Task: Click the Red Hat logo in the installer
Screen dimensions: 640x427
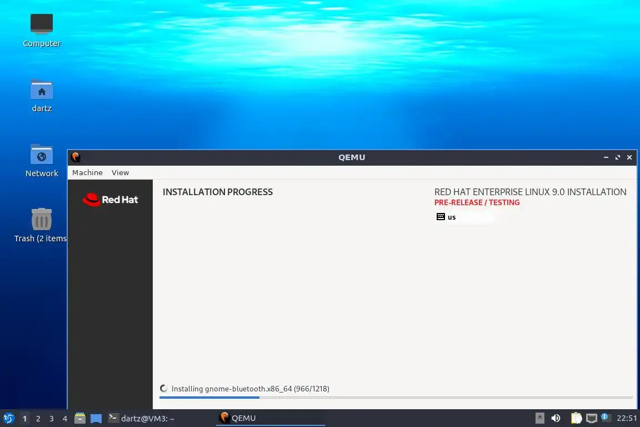Action: pyautogui.click(x=110, y=200)
